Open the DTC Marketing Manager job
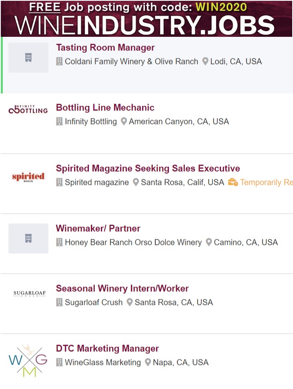The height and width of the screenshot is (389, 293). tap(107, 349)
